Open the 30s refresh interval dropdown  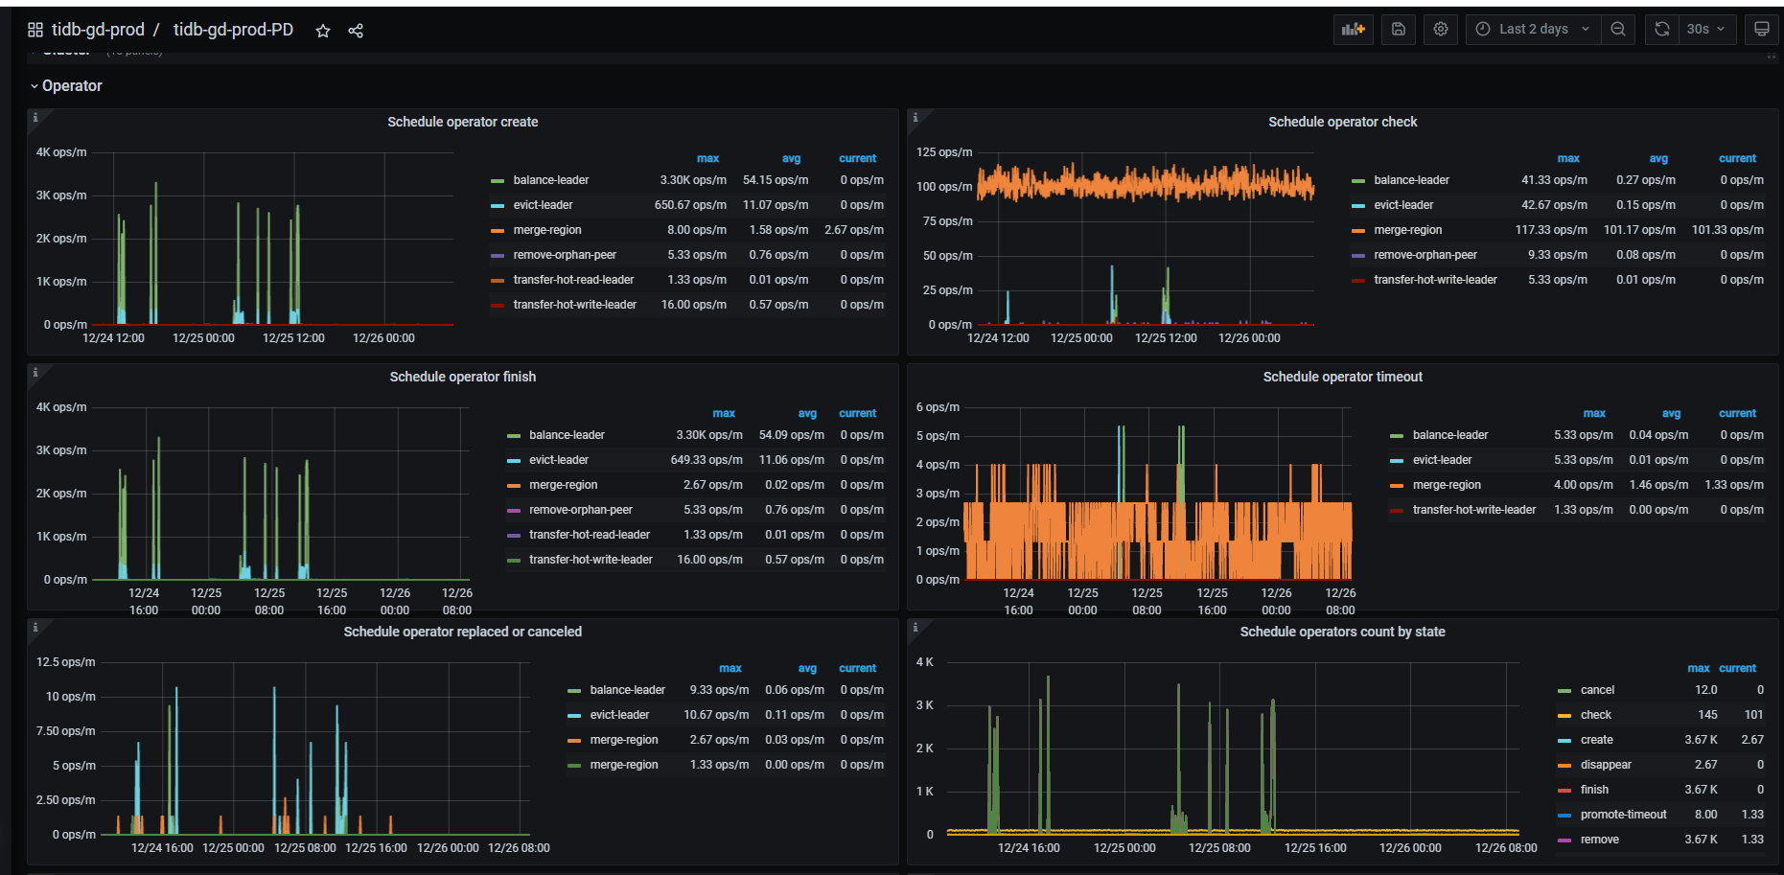pyautogui.click(x=1705, y=30)
